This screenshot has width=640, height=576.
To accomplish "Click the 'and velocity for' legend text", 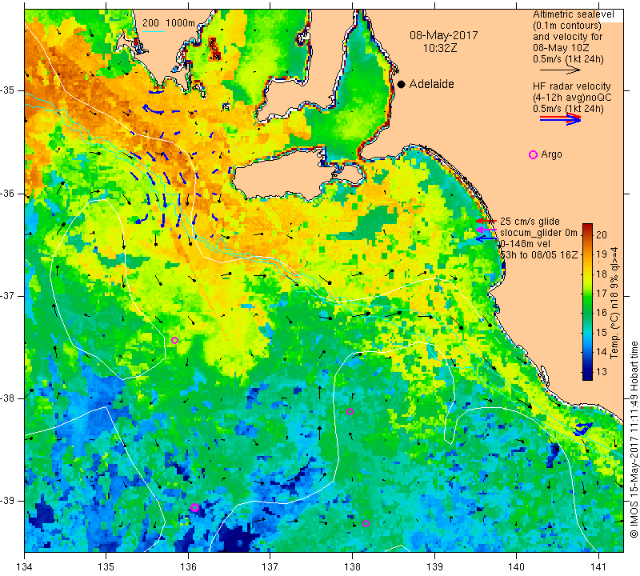I will 568,37.
